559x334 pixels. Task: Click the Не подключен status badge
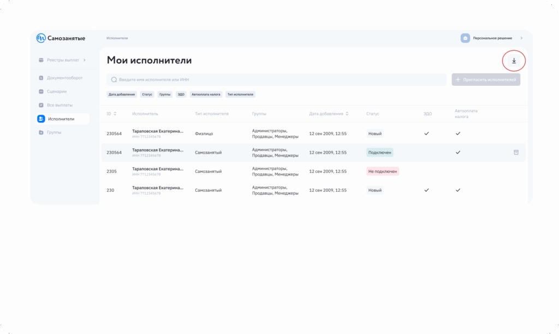point(383,171)
